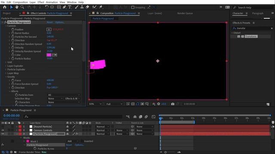Select the Hand tool
275x154 pixels.
pyautogui.click(x=17, y=7)
